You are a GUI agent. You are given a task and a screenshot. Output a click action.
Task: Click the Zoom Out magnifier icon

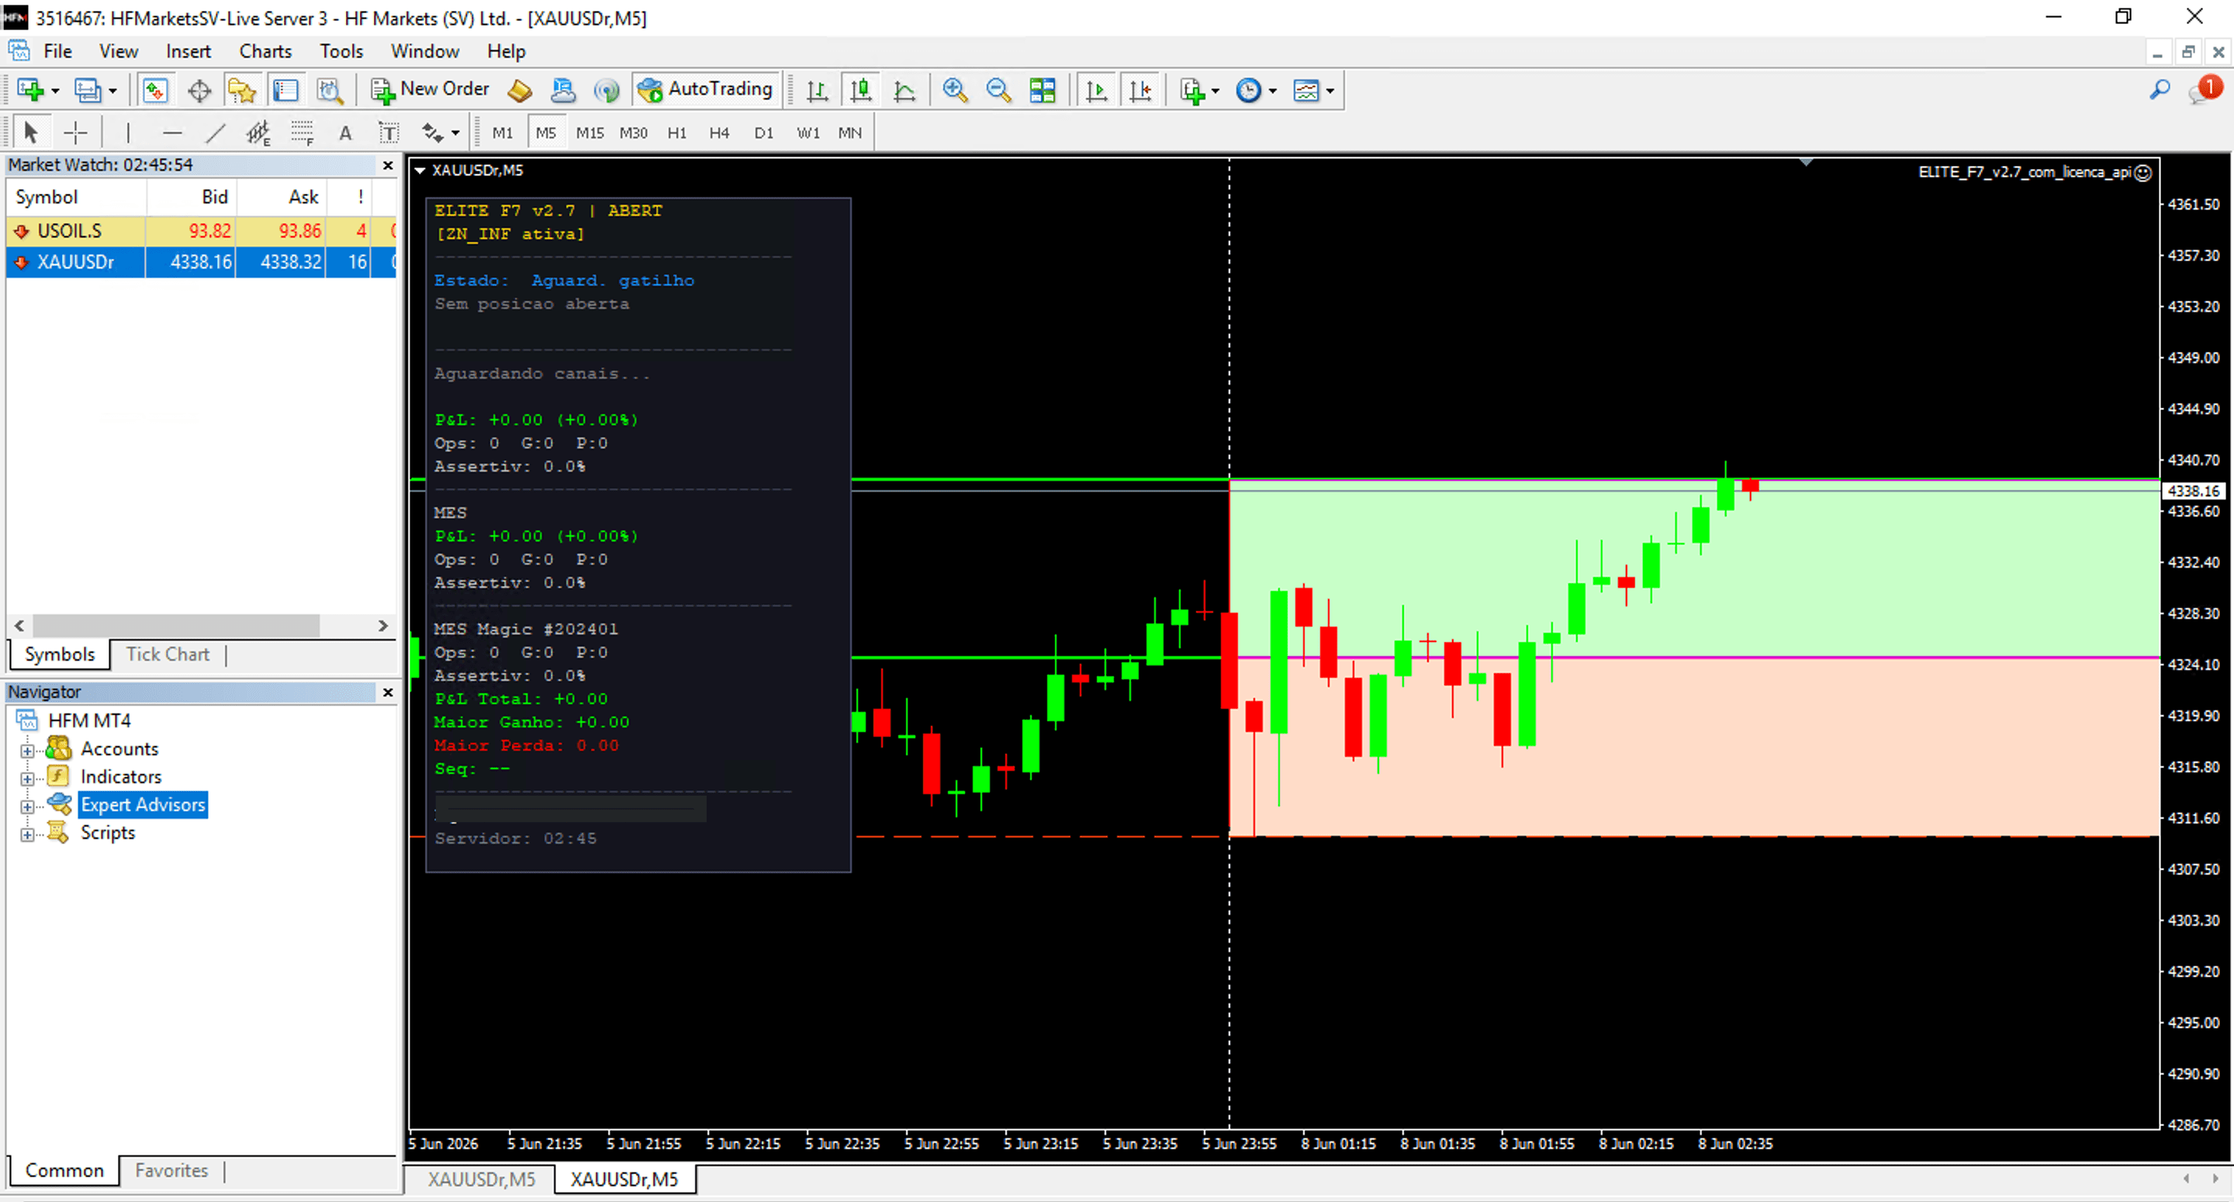(x=999, y=90)
